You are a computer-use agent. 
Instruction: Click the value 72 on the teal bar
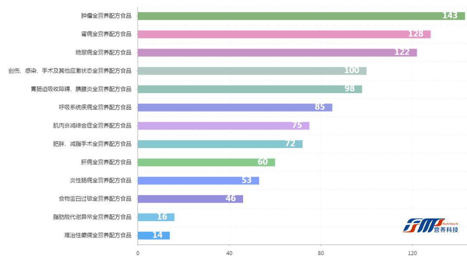(x=290, y=144)
